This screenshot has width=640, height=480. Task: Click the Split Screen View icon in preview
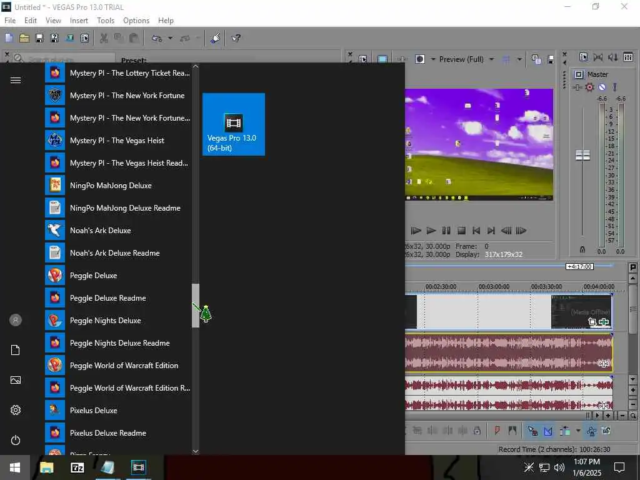click(x=419, y=59)
